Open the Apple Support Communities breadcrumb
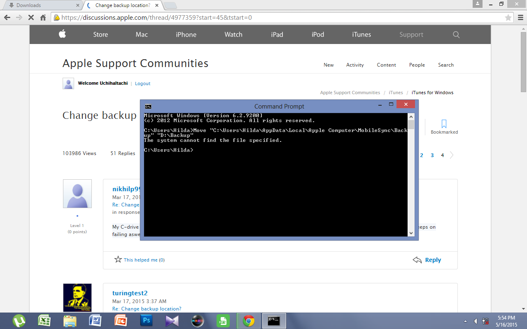527x329 pixels. (350, 93)
